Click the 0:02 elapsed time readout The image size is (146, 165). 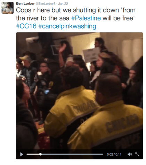[110, 155]
